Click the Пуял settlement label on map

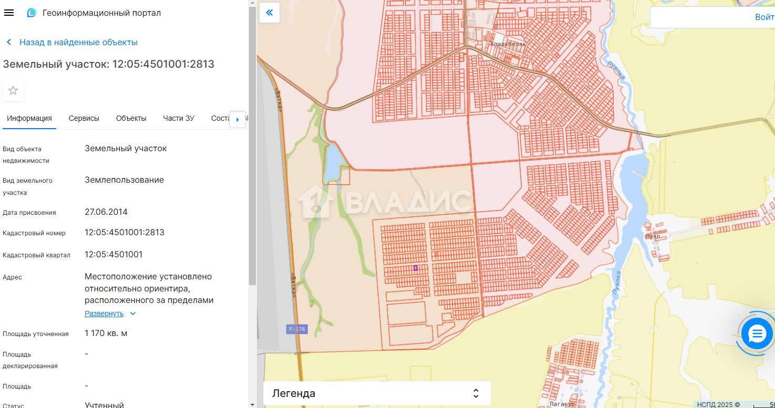coord(653,236)
